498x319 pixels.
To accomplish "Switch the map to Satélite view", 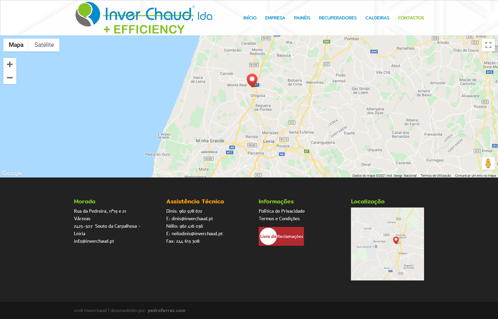I will pyautogui.click(x=44, y=45).
